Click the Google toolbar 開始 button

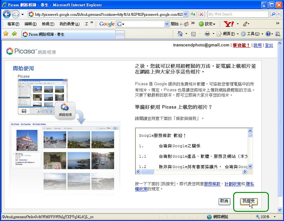click(175, 24)
